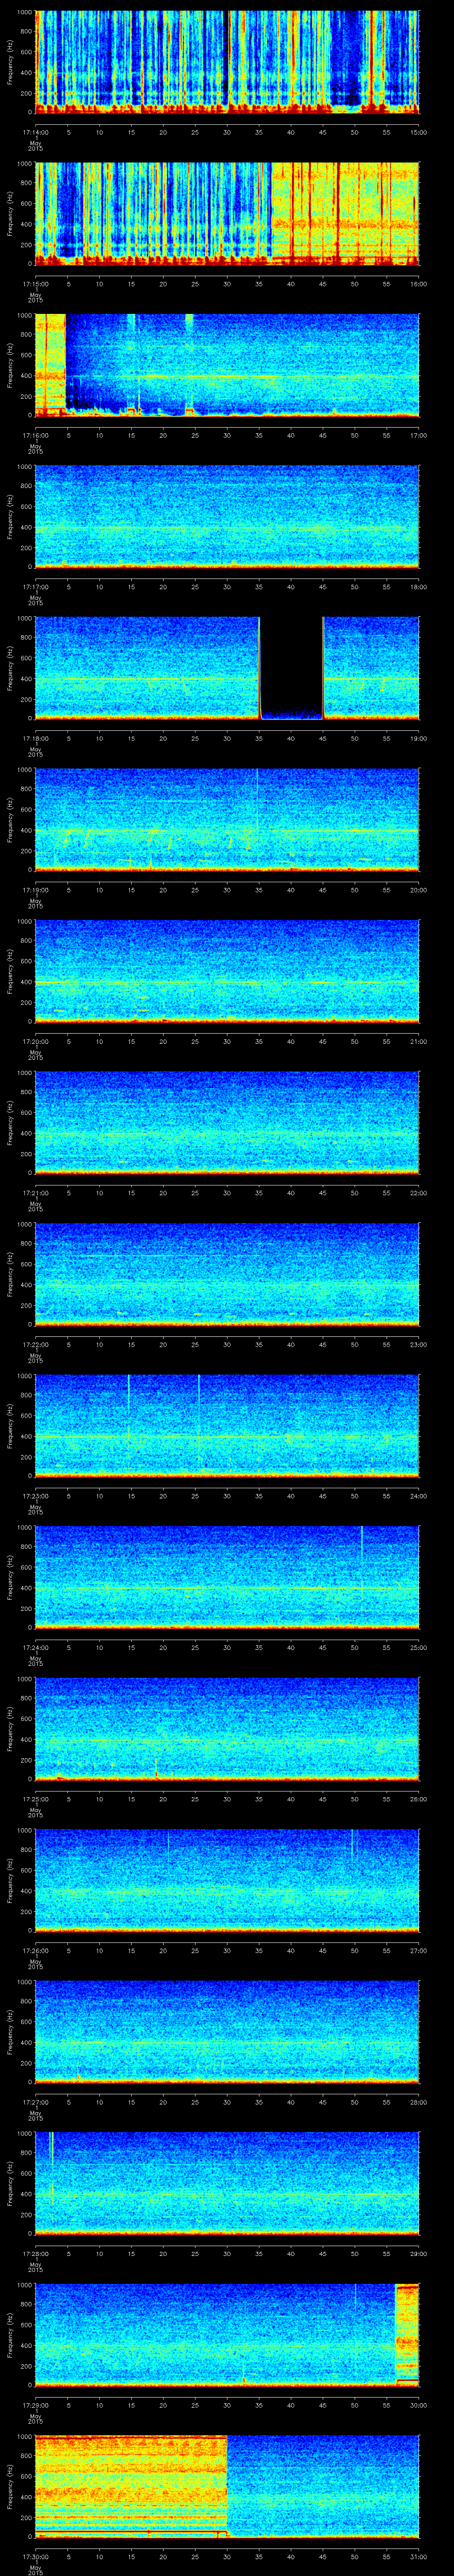
Task: Click the "16:00" end-of-axis label
Action: (x=418, y=284)
